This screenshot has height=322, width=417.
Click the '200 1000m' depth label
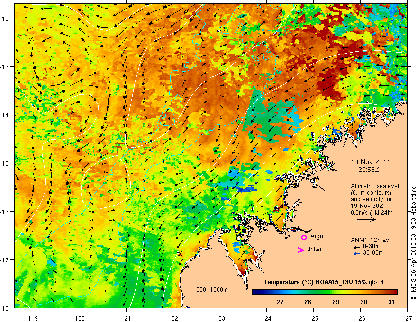[212, 290]
